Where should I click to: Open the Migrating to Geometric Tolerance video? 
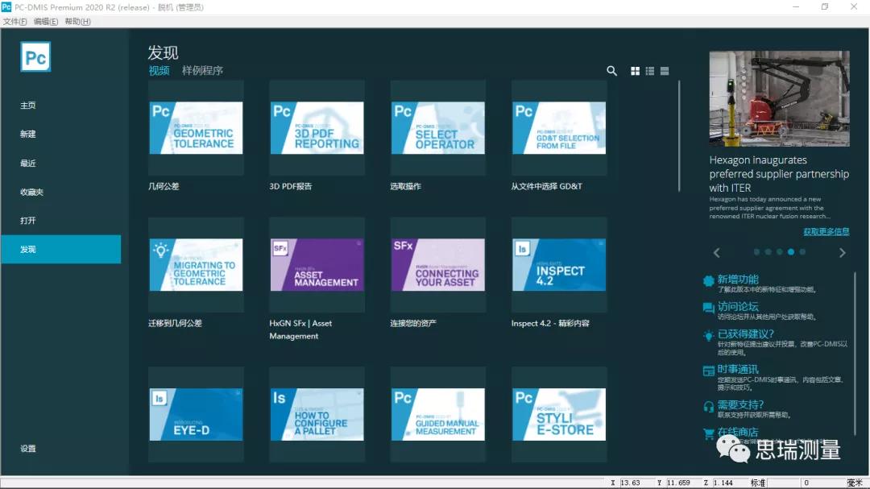(x=196, y=265)
